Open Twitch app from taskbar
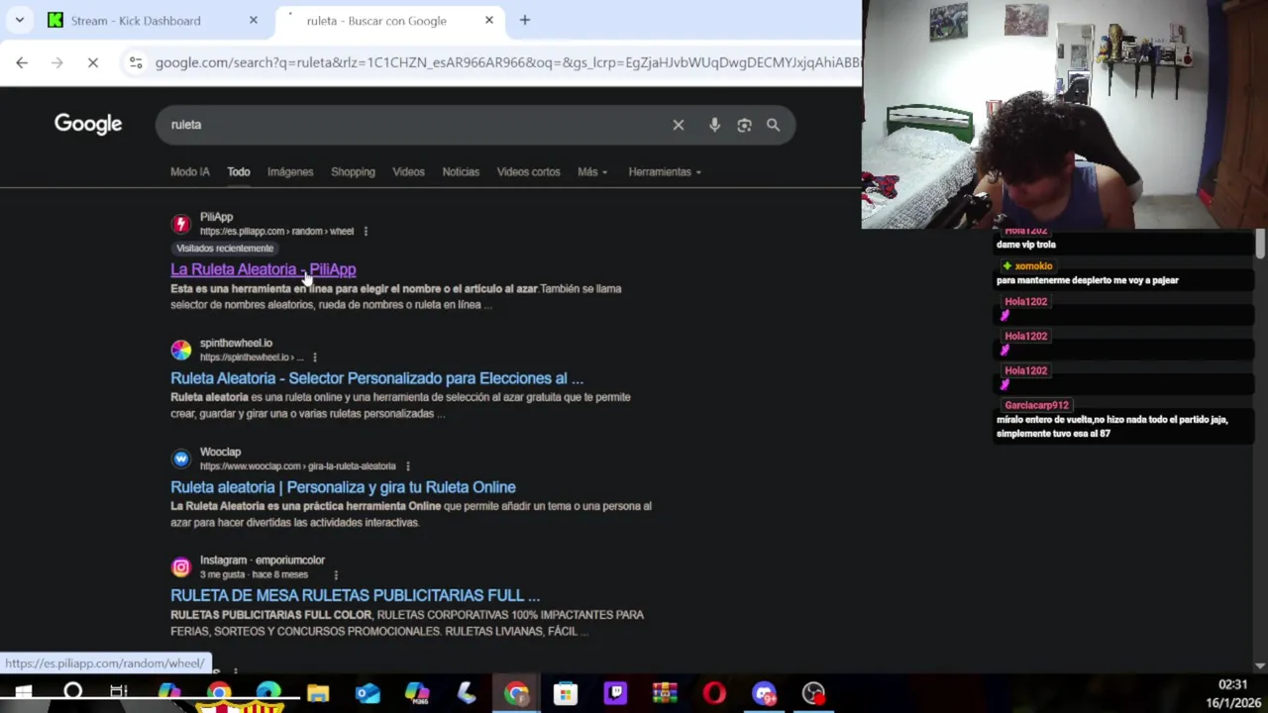This screenshot has width=1268, height=713. click(615, 692)
